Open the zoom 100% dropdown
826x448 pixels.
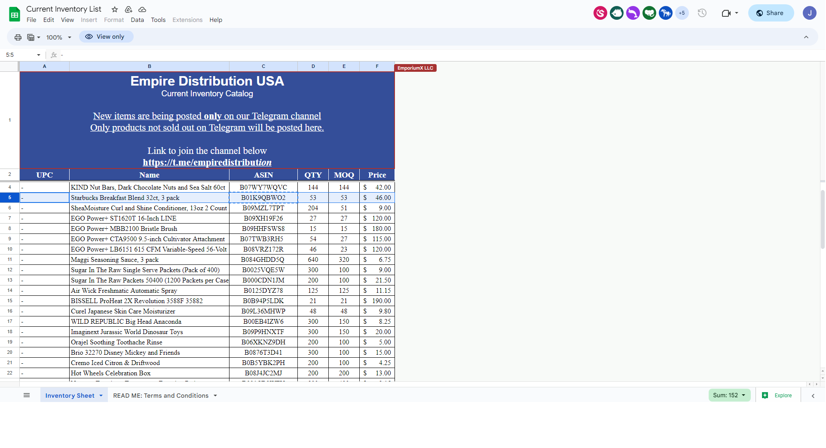pyautogui.click(x=58, y=37)
